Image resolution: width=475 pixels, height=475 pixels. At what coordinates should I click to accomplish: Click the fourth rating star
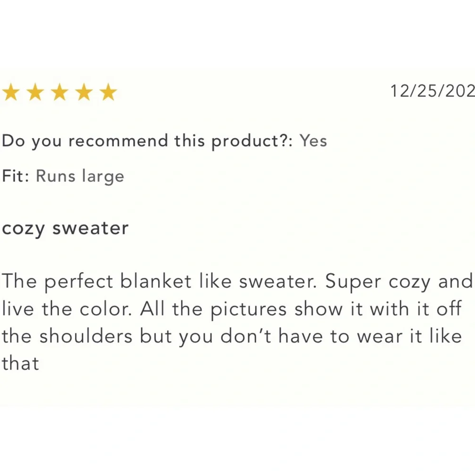pos(84,93)
